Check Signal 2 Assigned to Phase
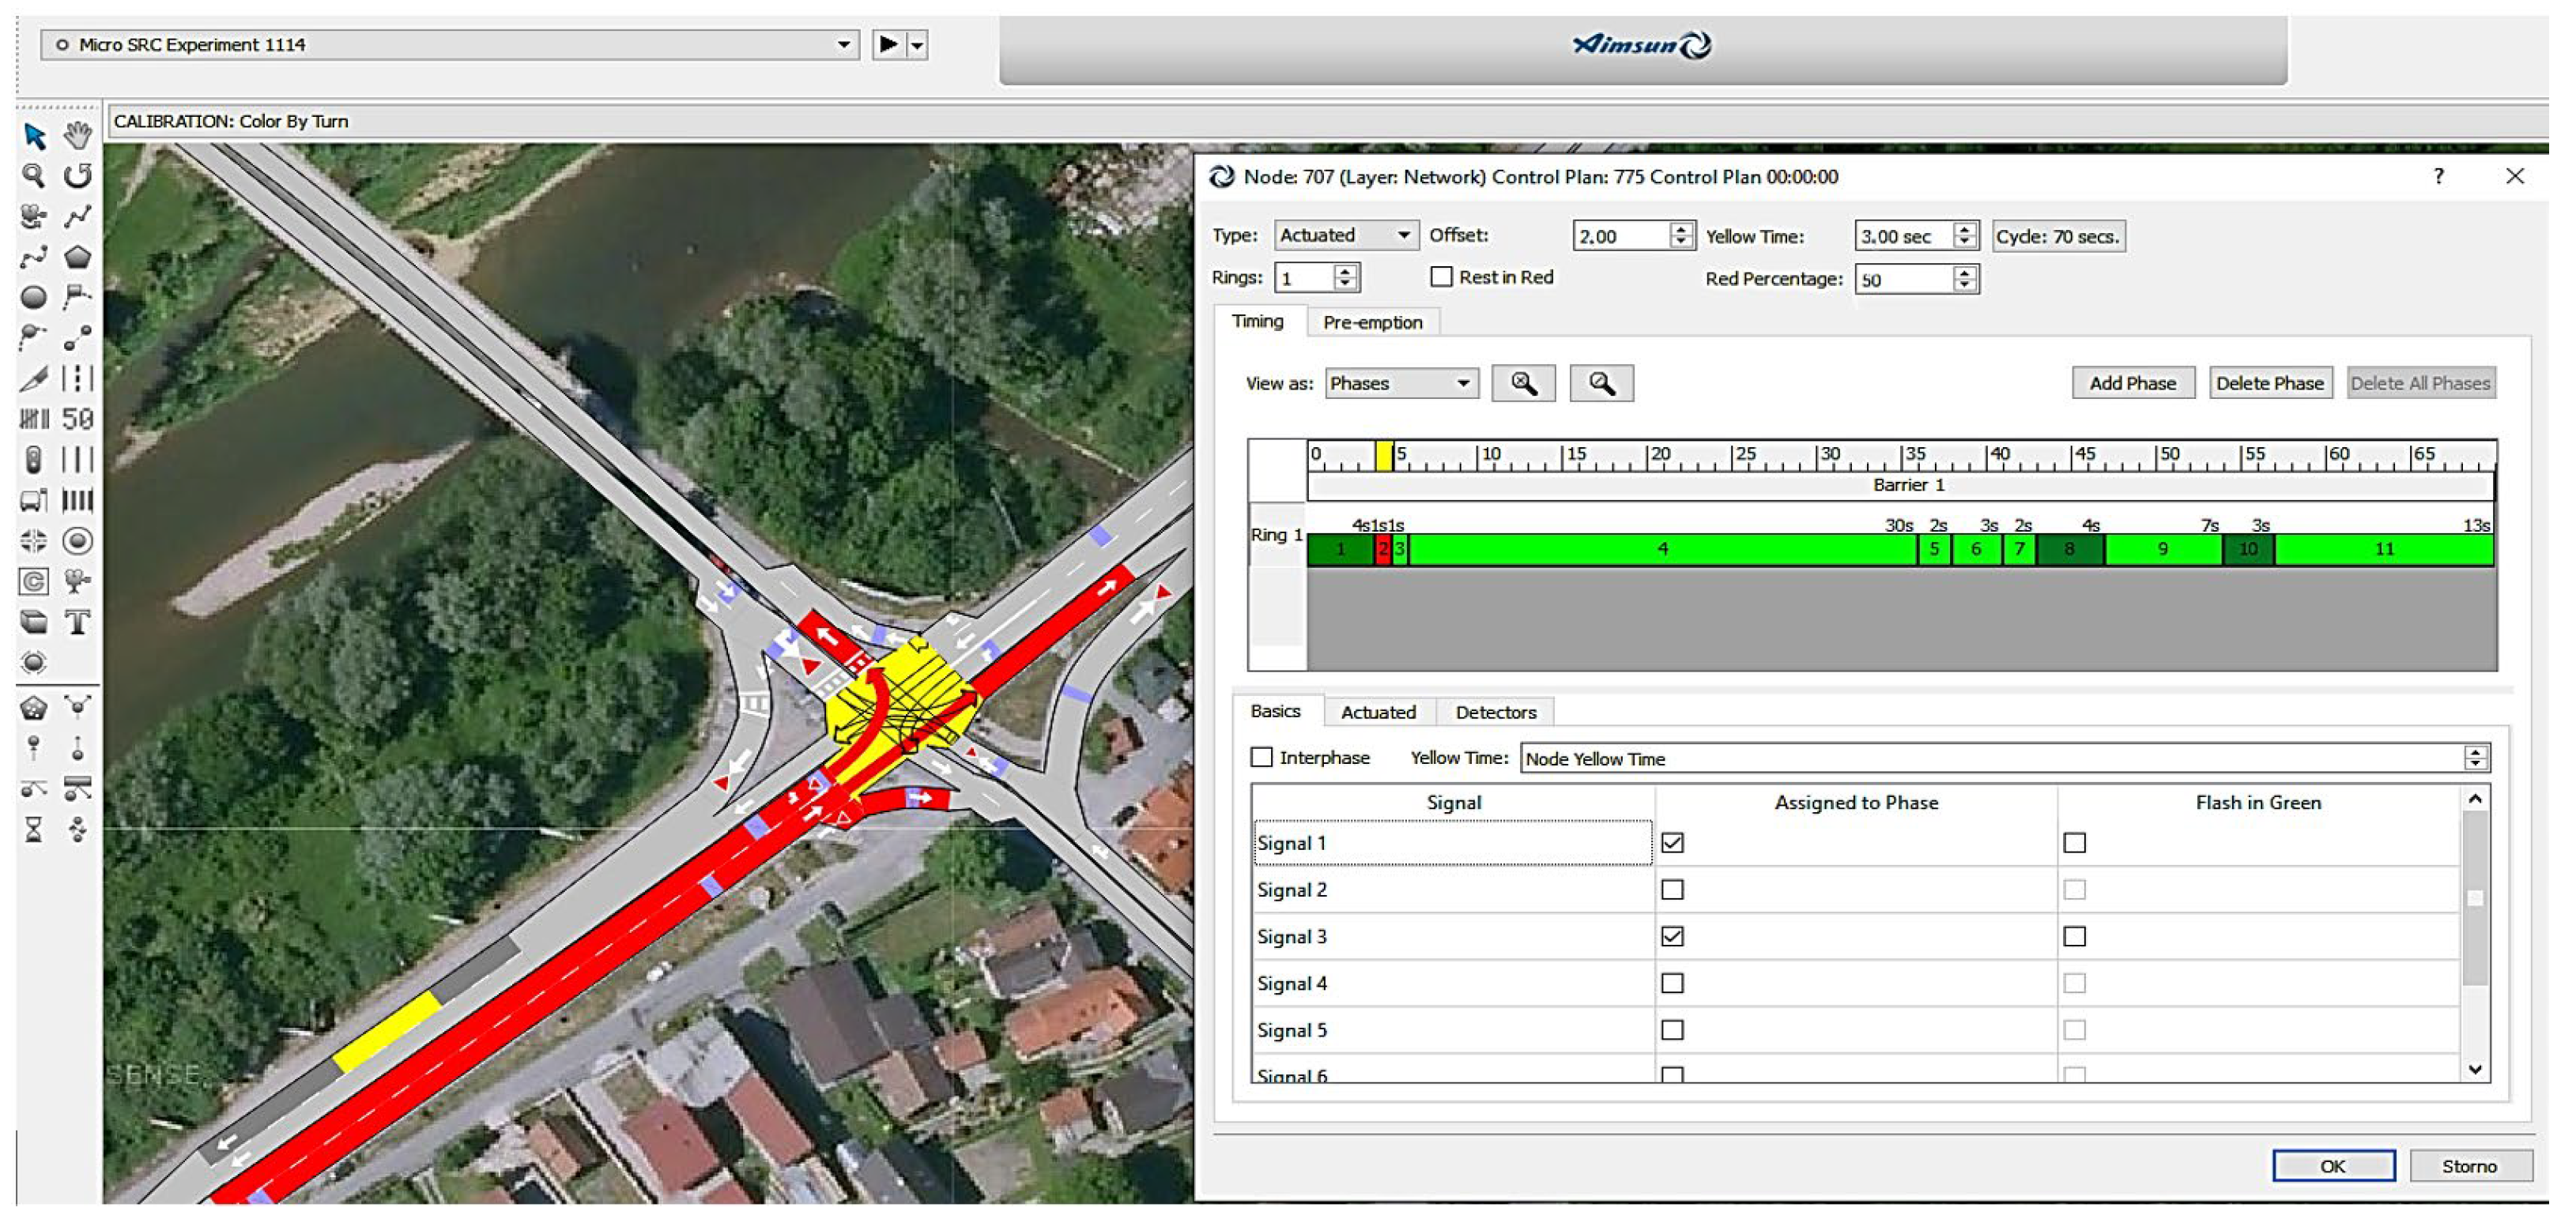This screenshot has height=1230, width=2576. [x=1672, y=890]
